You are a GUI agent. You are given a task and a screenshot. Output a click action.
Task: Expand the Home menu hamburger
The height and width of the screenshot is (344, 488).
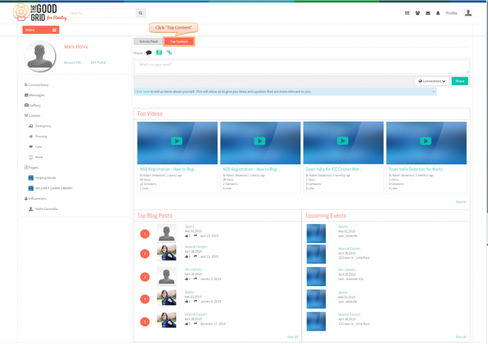click(x=54, y=30)
